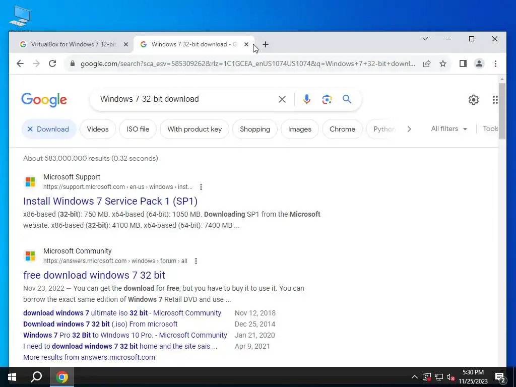The image size is (516, 387).
Task: Open the Tools options
Action: click(490, 128)
